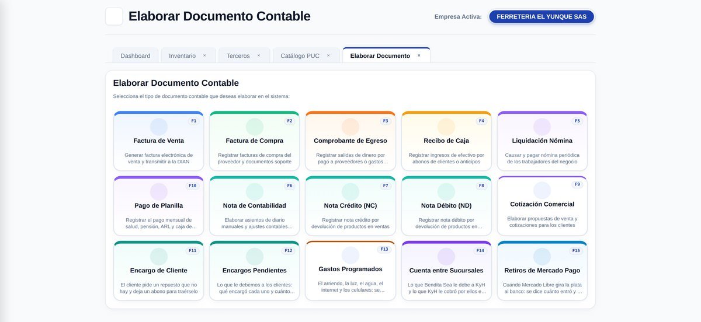Click the Recibo de Caja circle icon
The image size is (701, 322).
click(446, 127)
